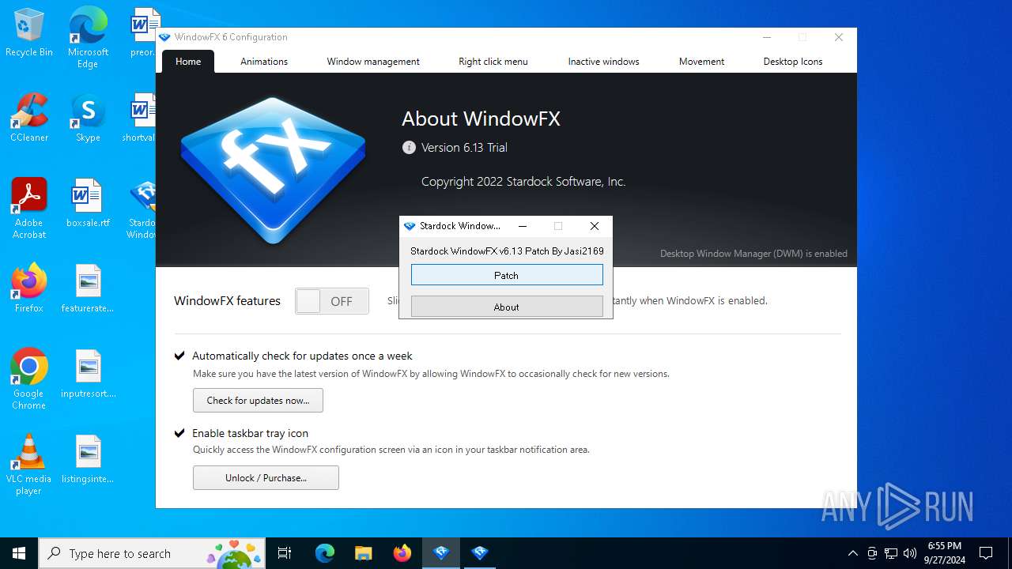
Task: Click Check for updates now button
Action: click(258, 401)
